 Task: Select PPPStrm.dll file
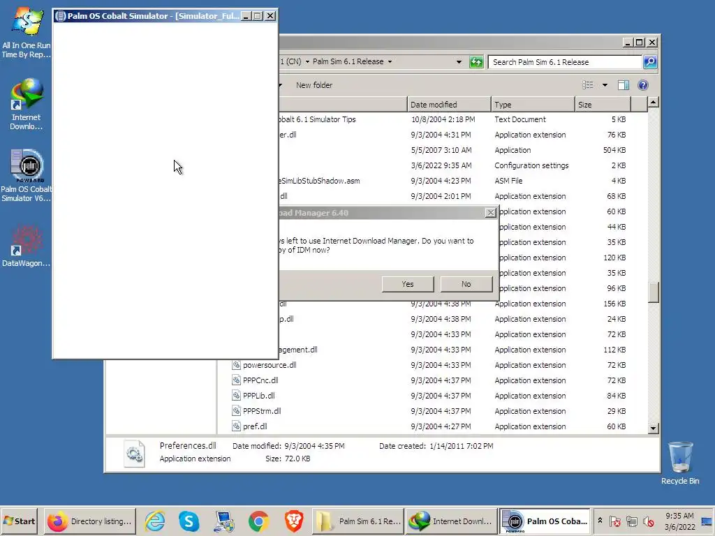tap(261, 411)
